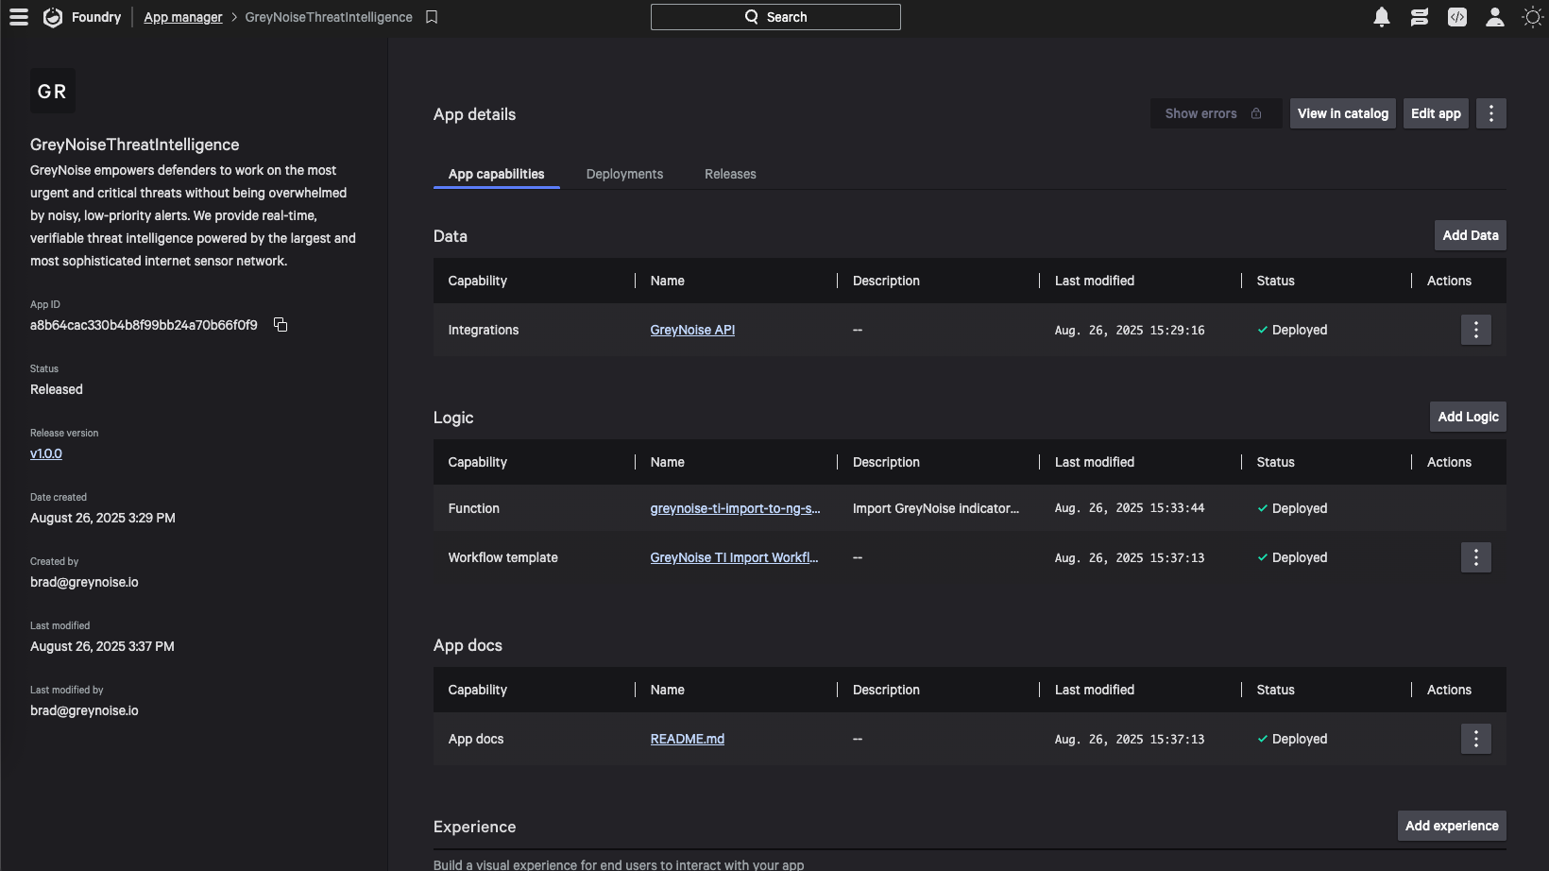The image size is (1549, 871).
Task: Click the Search field in the header
Action: pyautogui.click(x=775, y=17)
